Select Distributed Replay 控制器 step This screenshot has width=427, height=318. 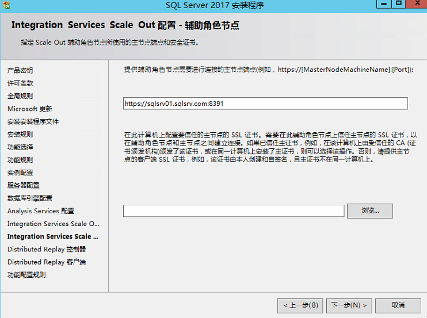pos(47,250)
